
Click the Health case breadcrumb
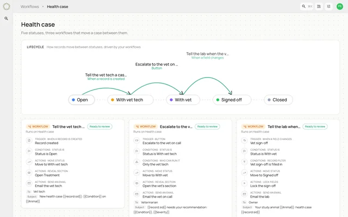pos(58,7)
